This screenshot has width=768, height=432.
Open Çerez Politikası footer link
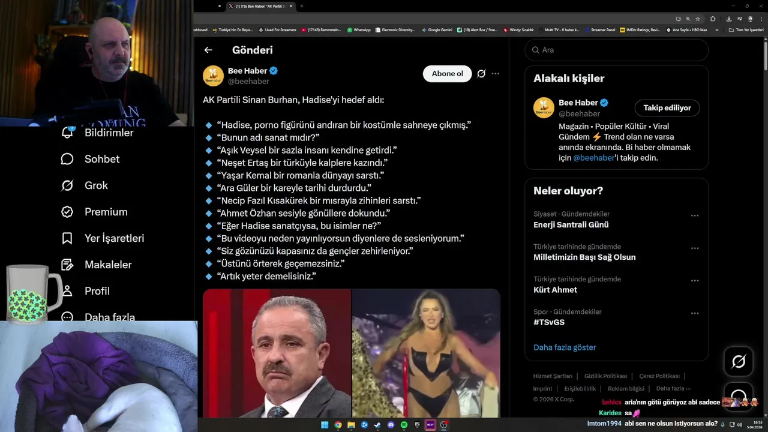659,376
